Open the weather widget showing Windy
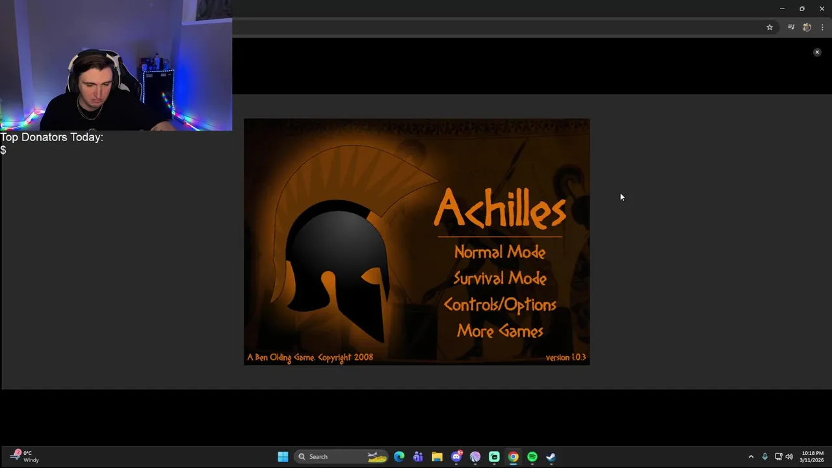Viewport: 832px width, 468px height. (25, 456)
